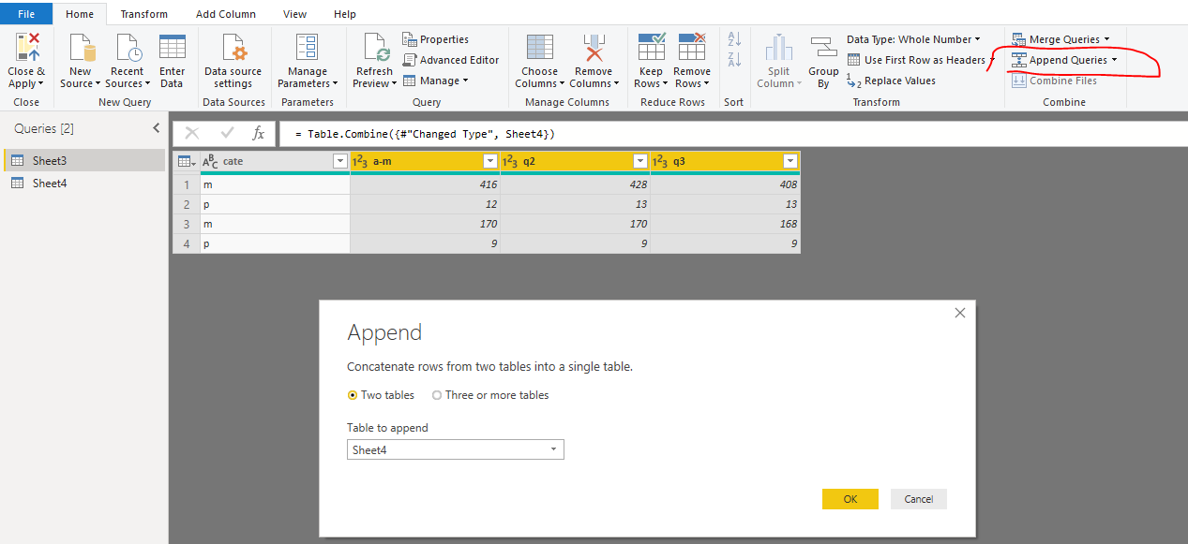
Task: Click the Remove Rows icon
Action: 692,47
